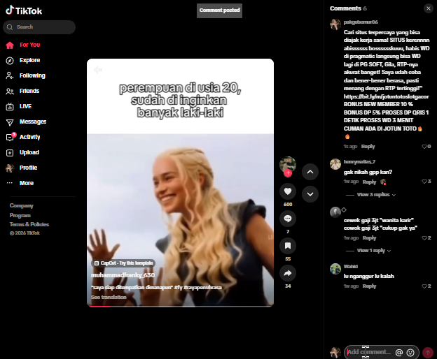Viewport: 437px width, 359px height.
Task: Click the Add comment input box
Action: [x=369, y=352]
